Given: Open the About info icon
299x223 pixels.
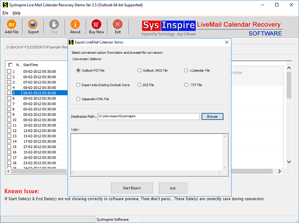Looking at the screenshot, I should coord(75,24).
